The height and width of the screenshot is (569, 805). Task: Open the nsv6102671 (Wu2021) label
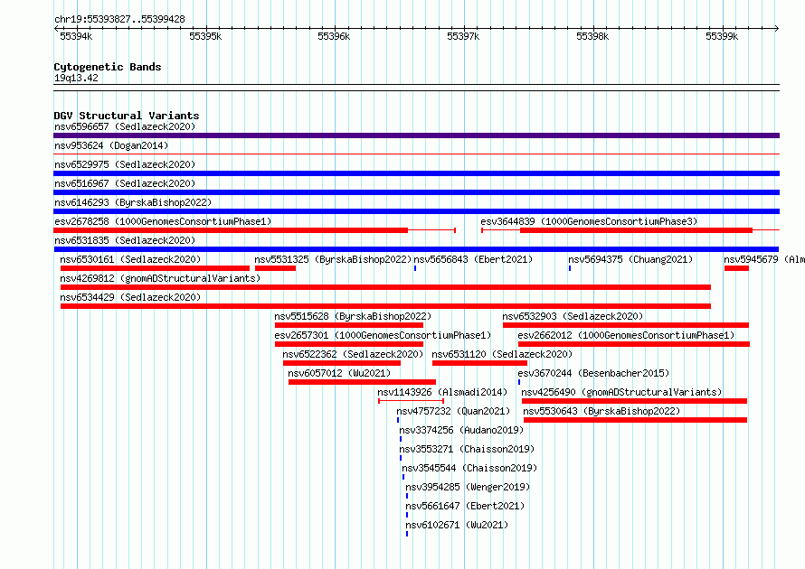pyautogui.click(x=457, y=525)
